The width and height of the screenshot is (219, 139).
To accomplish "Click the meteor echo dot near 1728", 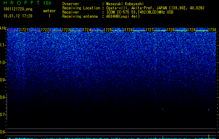I will tap(163, 109).
